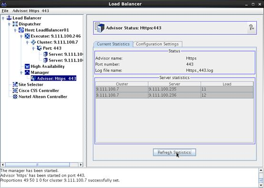Viewport: 264px width, 188px height.
Task: Click the Cluster column header
Action: 122,84
